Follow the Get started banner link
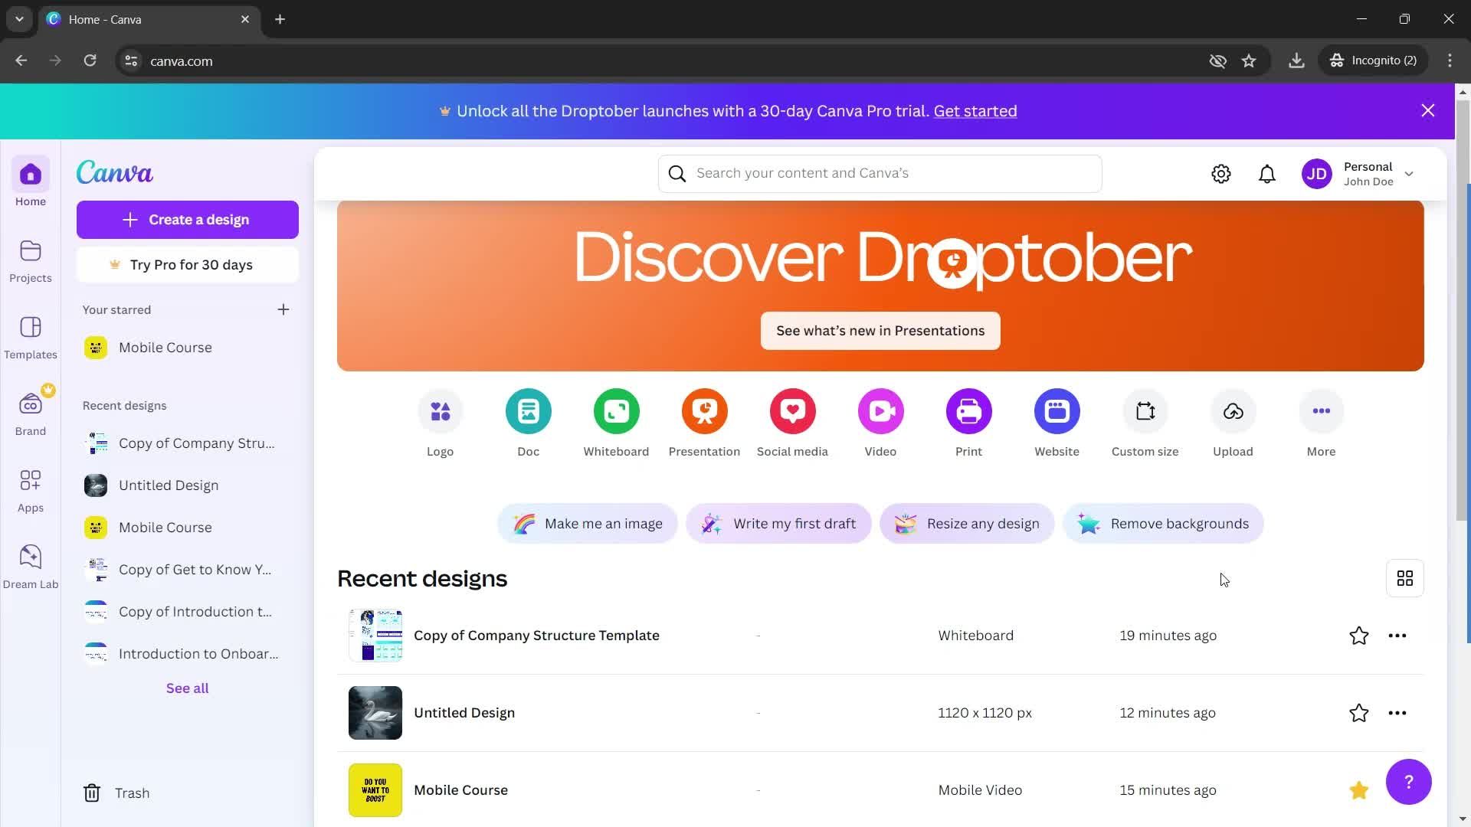Screen dimensions: 1471x827 [975, 111]
